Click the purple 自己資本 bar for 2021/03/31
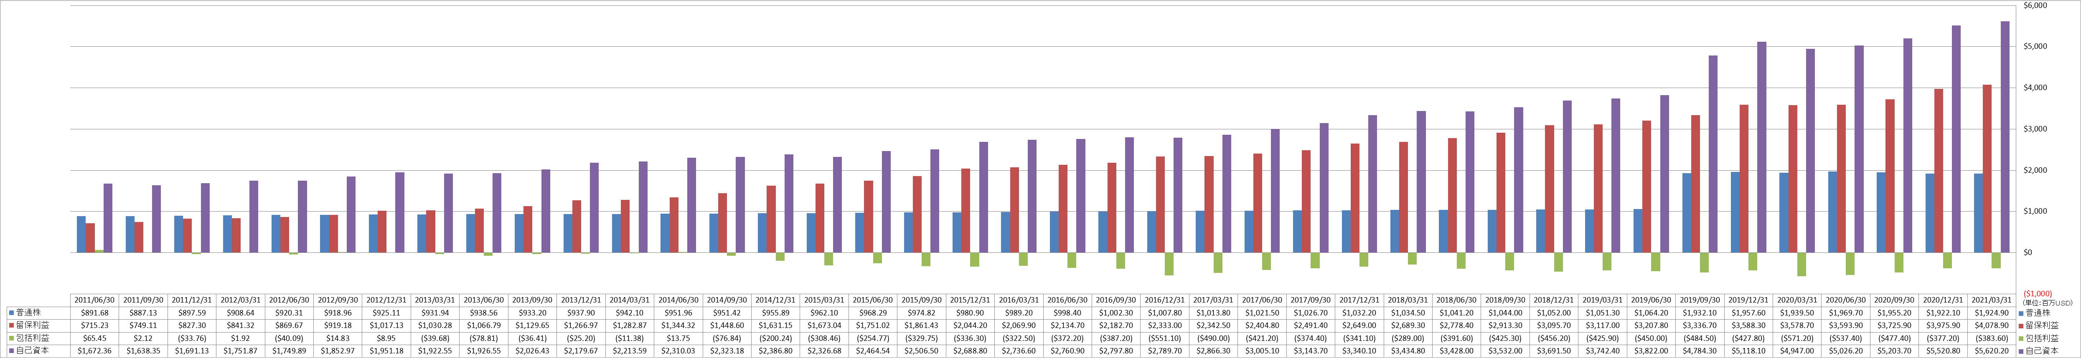This screenshot has width=2081, height=358. click(x=2004, y=137)
